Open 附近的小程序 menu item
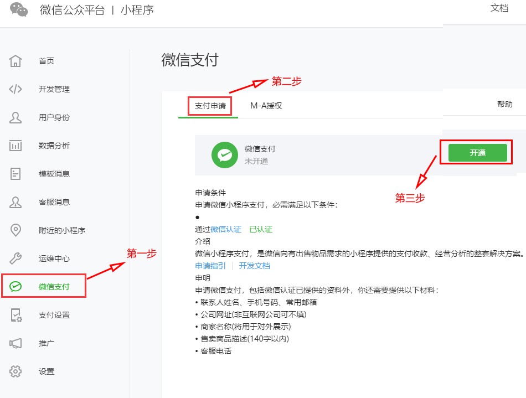Image resolution: width=526 pixels, height=398 pixels. pyautogui.click(x=61, y=230)
